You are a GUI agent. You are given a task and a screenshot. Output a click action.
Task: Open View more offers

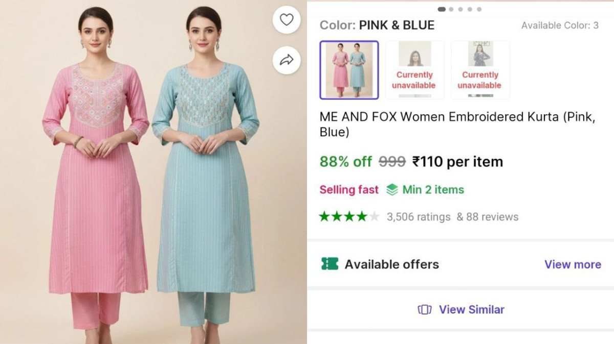coord(572,264)
